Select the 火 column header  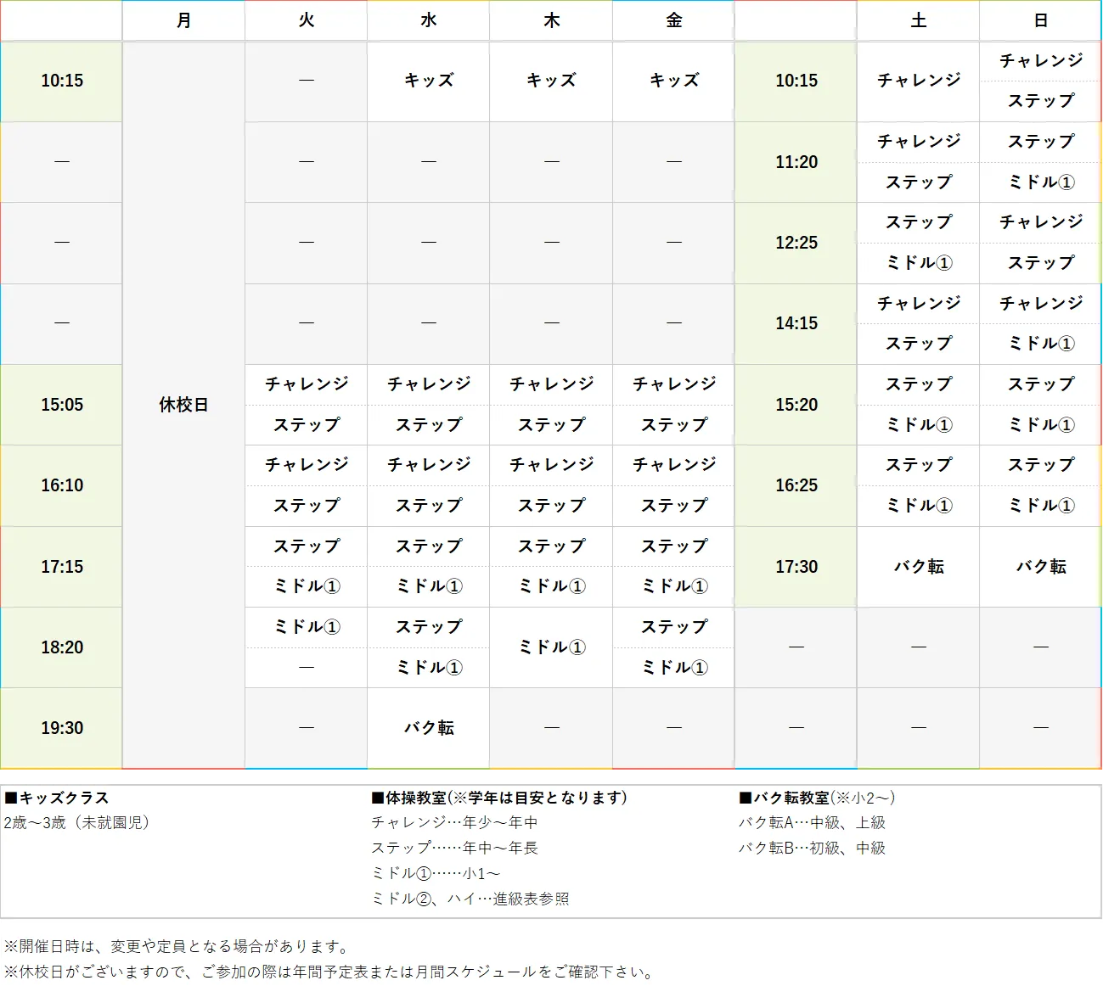[306, 20]
